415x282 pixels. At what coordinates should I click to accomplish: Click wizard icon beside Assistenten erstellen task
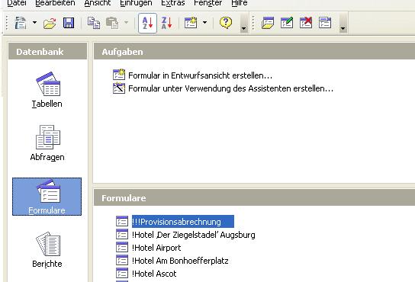coord(119,88)
